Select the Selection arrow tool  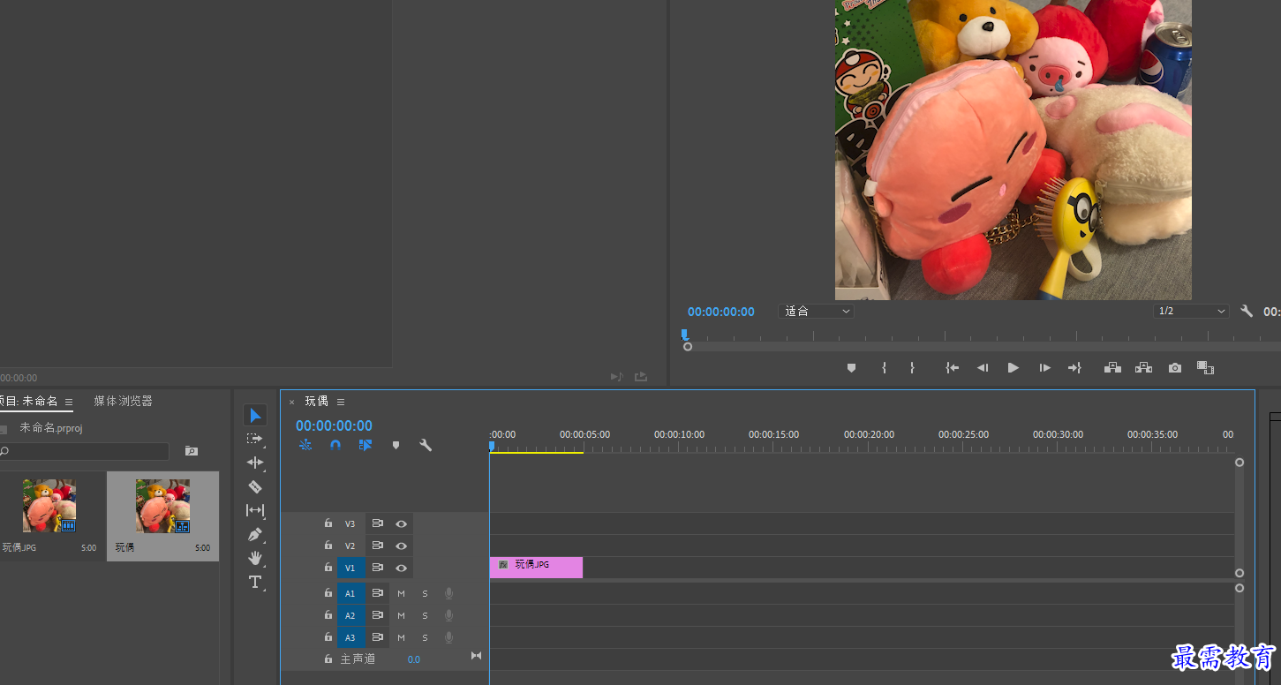point(255,415)
